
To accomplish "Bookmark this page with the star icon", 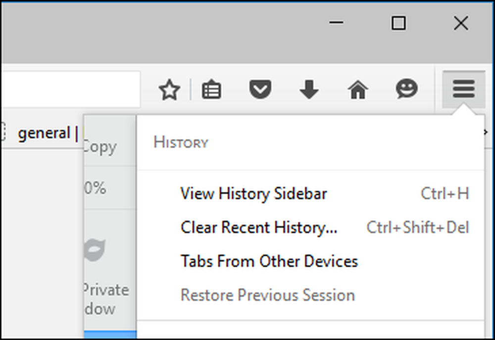I will pos(169,90).
